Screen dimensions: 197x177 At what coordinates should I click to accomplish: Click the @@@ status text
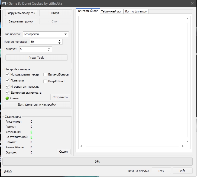[8, 172]
